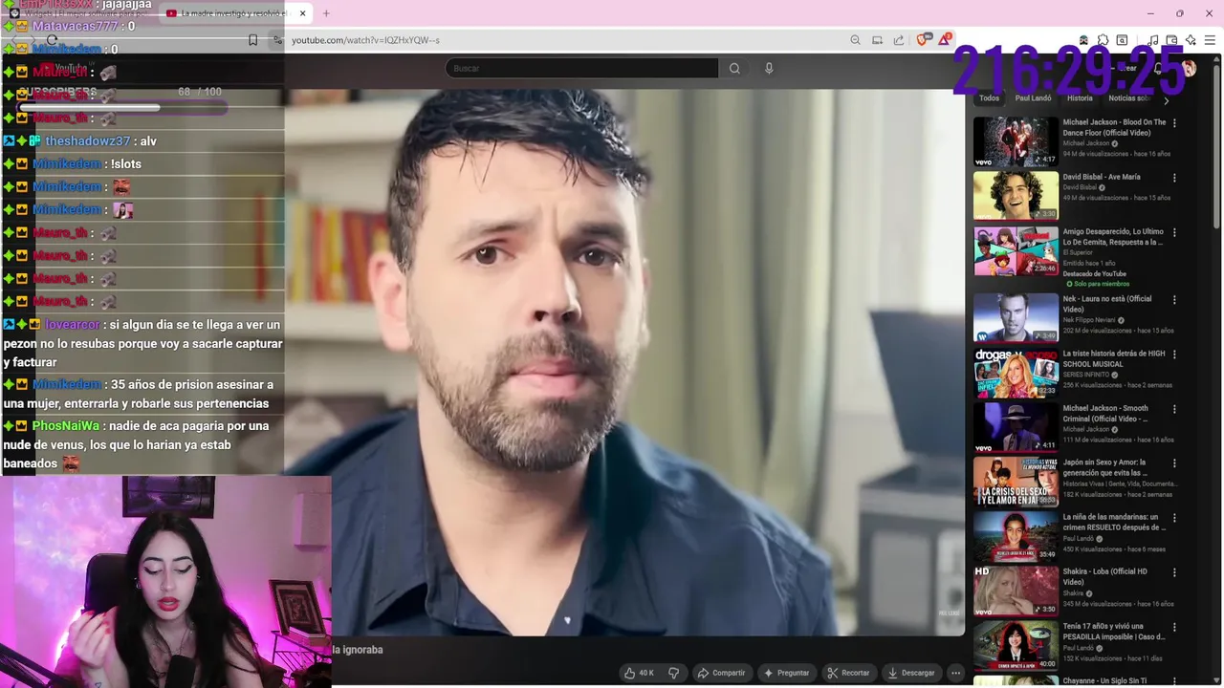The image size is (1224, 688).
Task: Click the browser zoom-out magnifier icon
Action: 855,40
